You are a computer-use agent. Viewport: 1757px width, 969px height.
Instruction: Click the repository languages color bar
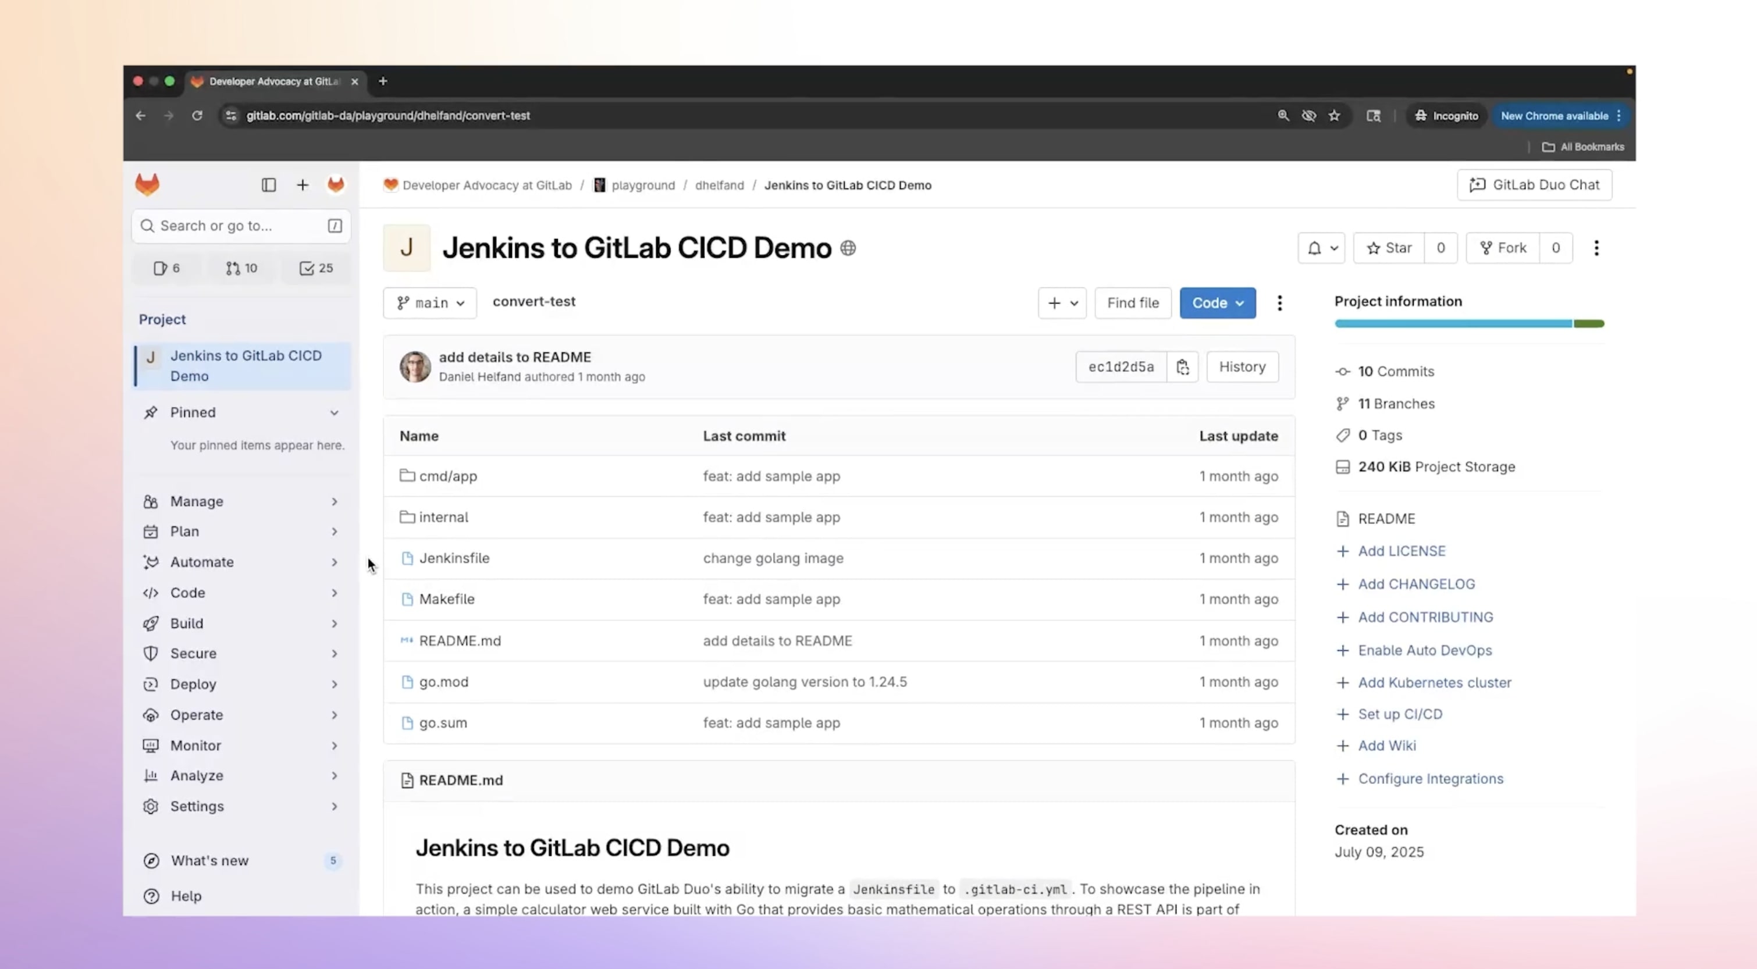pos(1468,324)
